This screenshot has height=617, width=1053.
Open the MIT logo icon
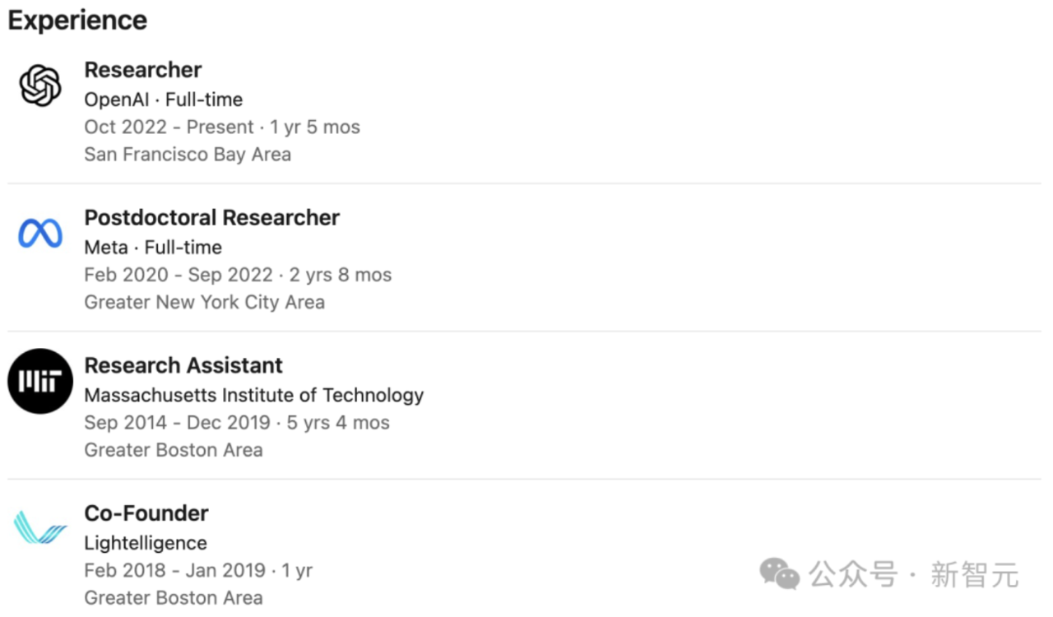pos(40,381)
